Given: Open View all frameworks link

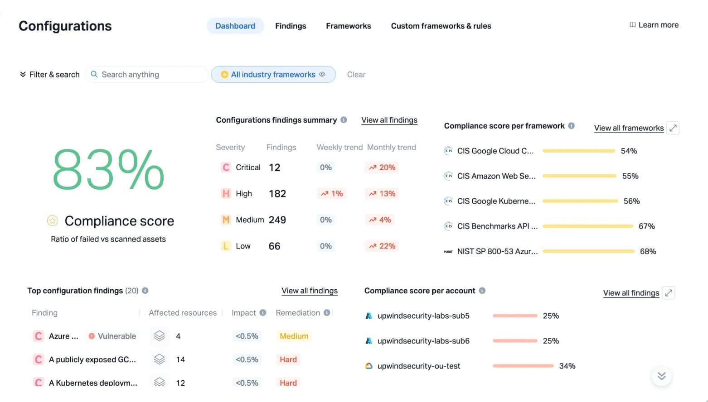Looking at the screenshot, I should coord(629,128).
